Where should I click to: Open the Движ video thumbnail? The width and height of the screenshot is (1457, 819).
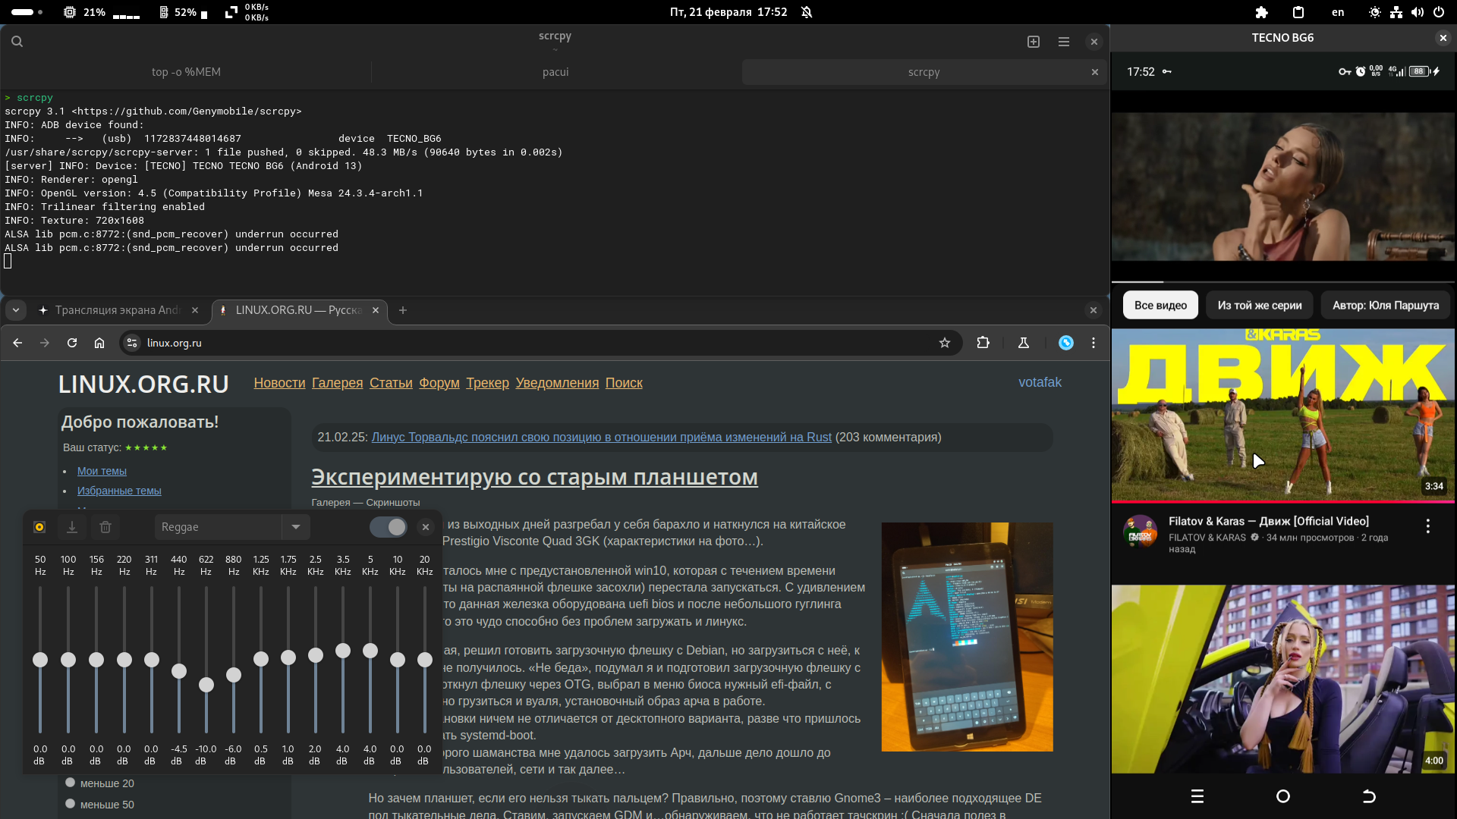(1283, 415)
